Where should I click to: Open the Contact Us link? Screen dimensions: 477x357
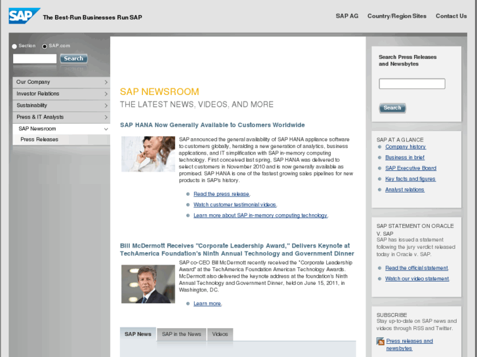tap(451, 16)
